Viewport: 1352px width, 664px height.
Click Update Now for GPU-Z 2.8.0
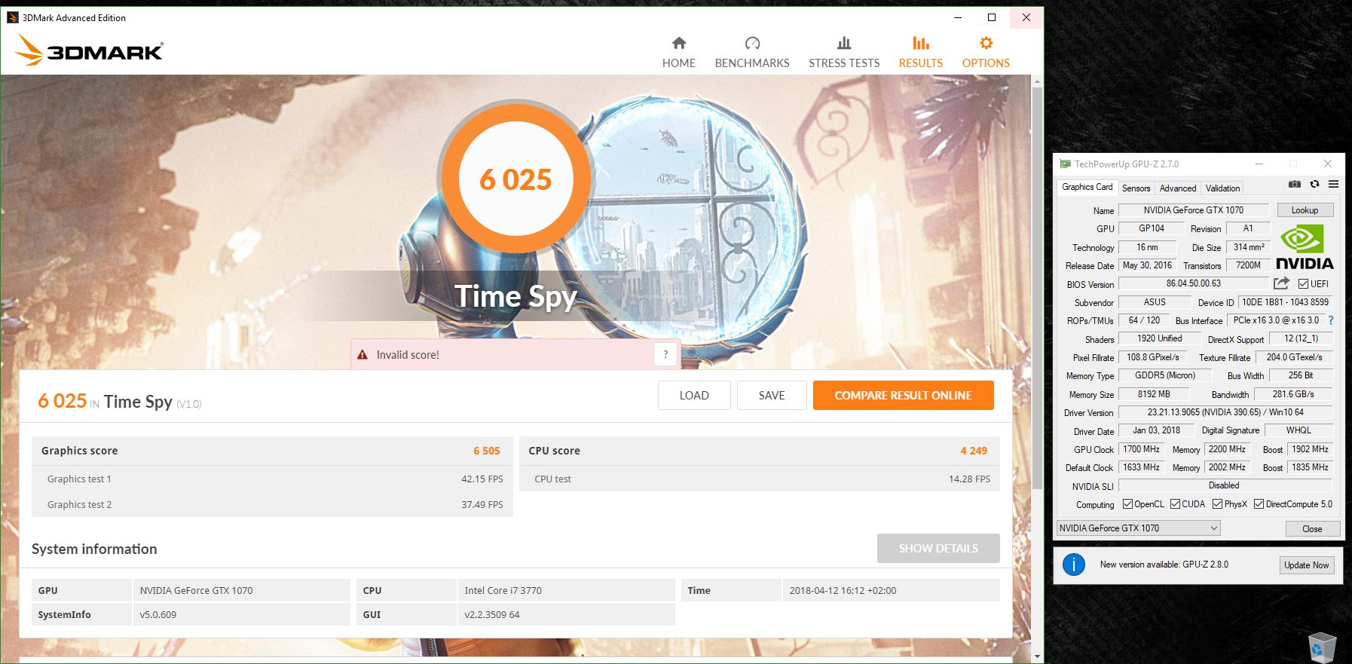pos(1306,565)
